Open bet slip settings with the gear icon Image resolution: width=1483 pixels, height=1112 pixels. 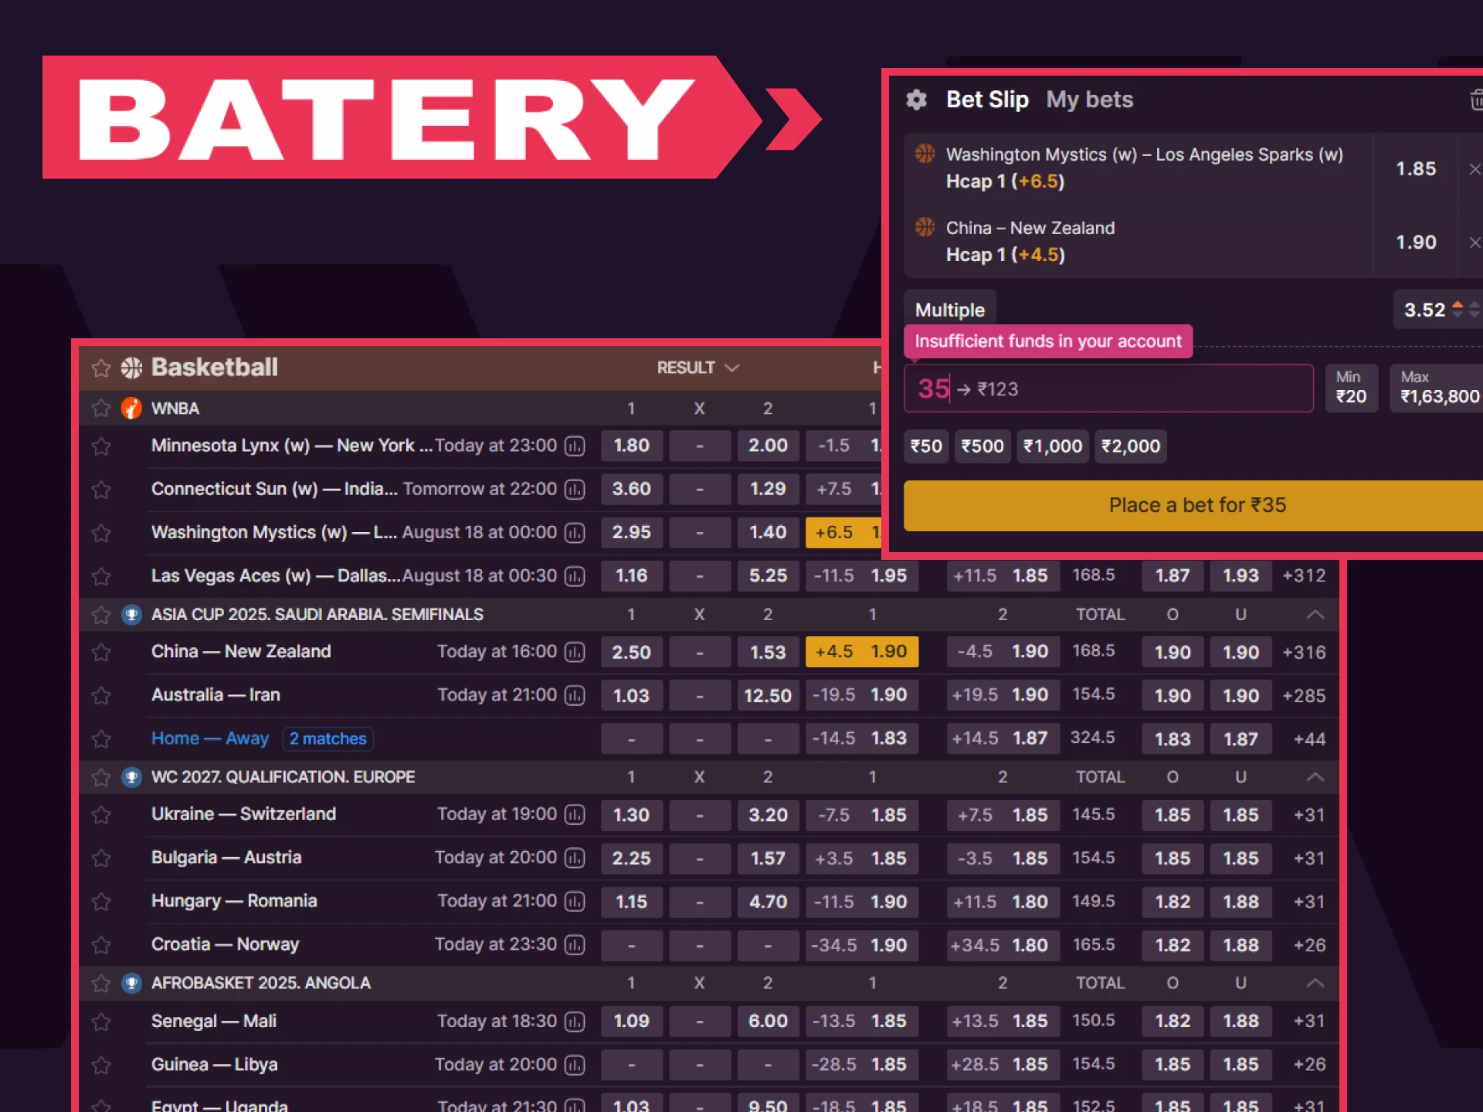point(916,99)
